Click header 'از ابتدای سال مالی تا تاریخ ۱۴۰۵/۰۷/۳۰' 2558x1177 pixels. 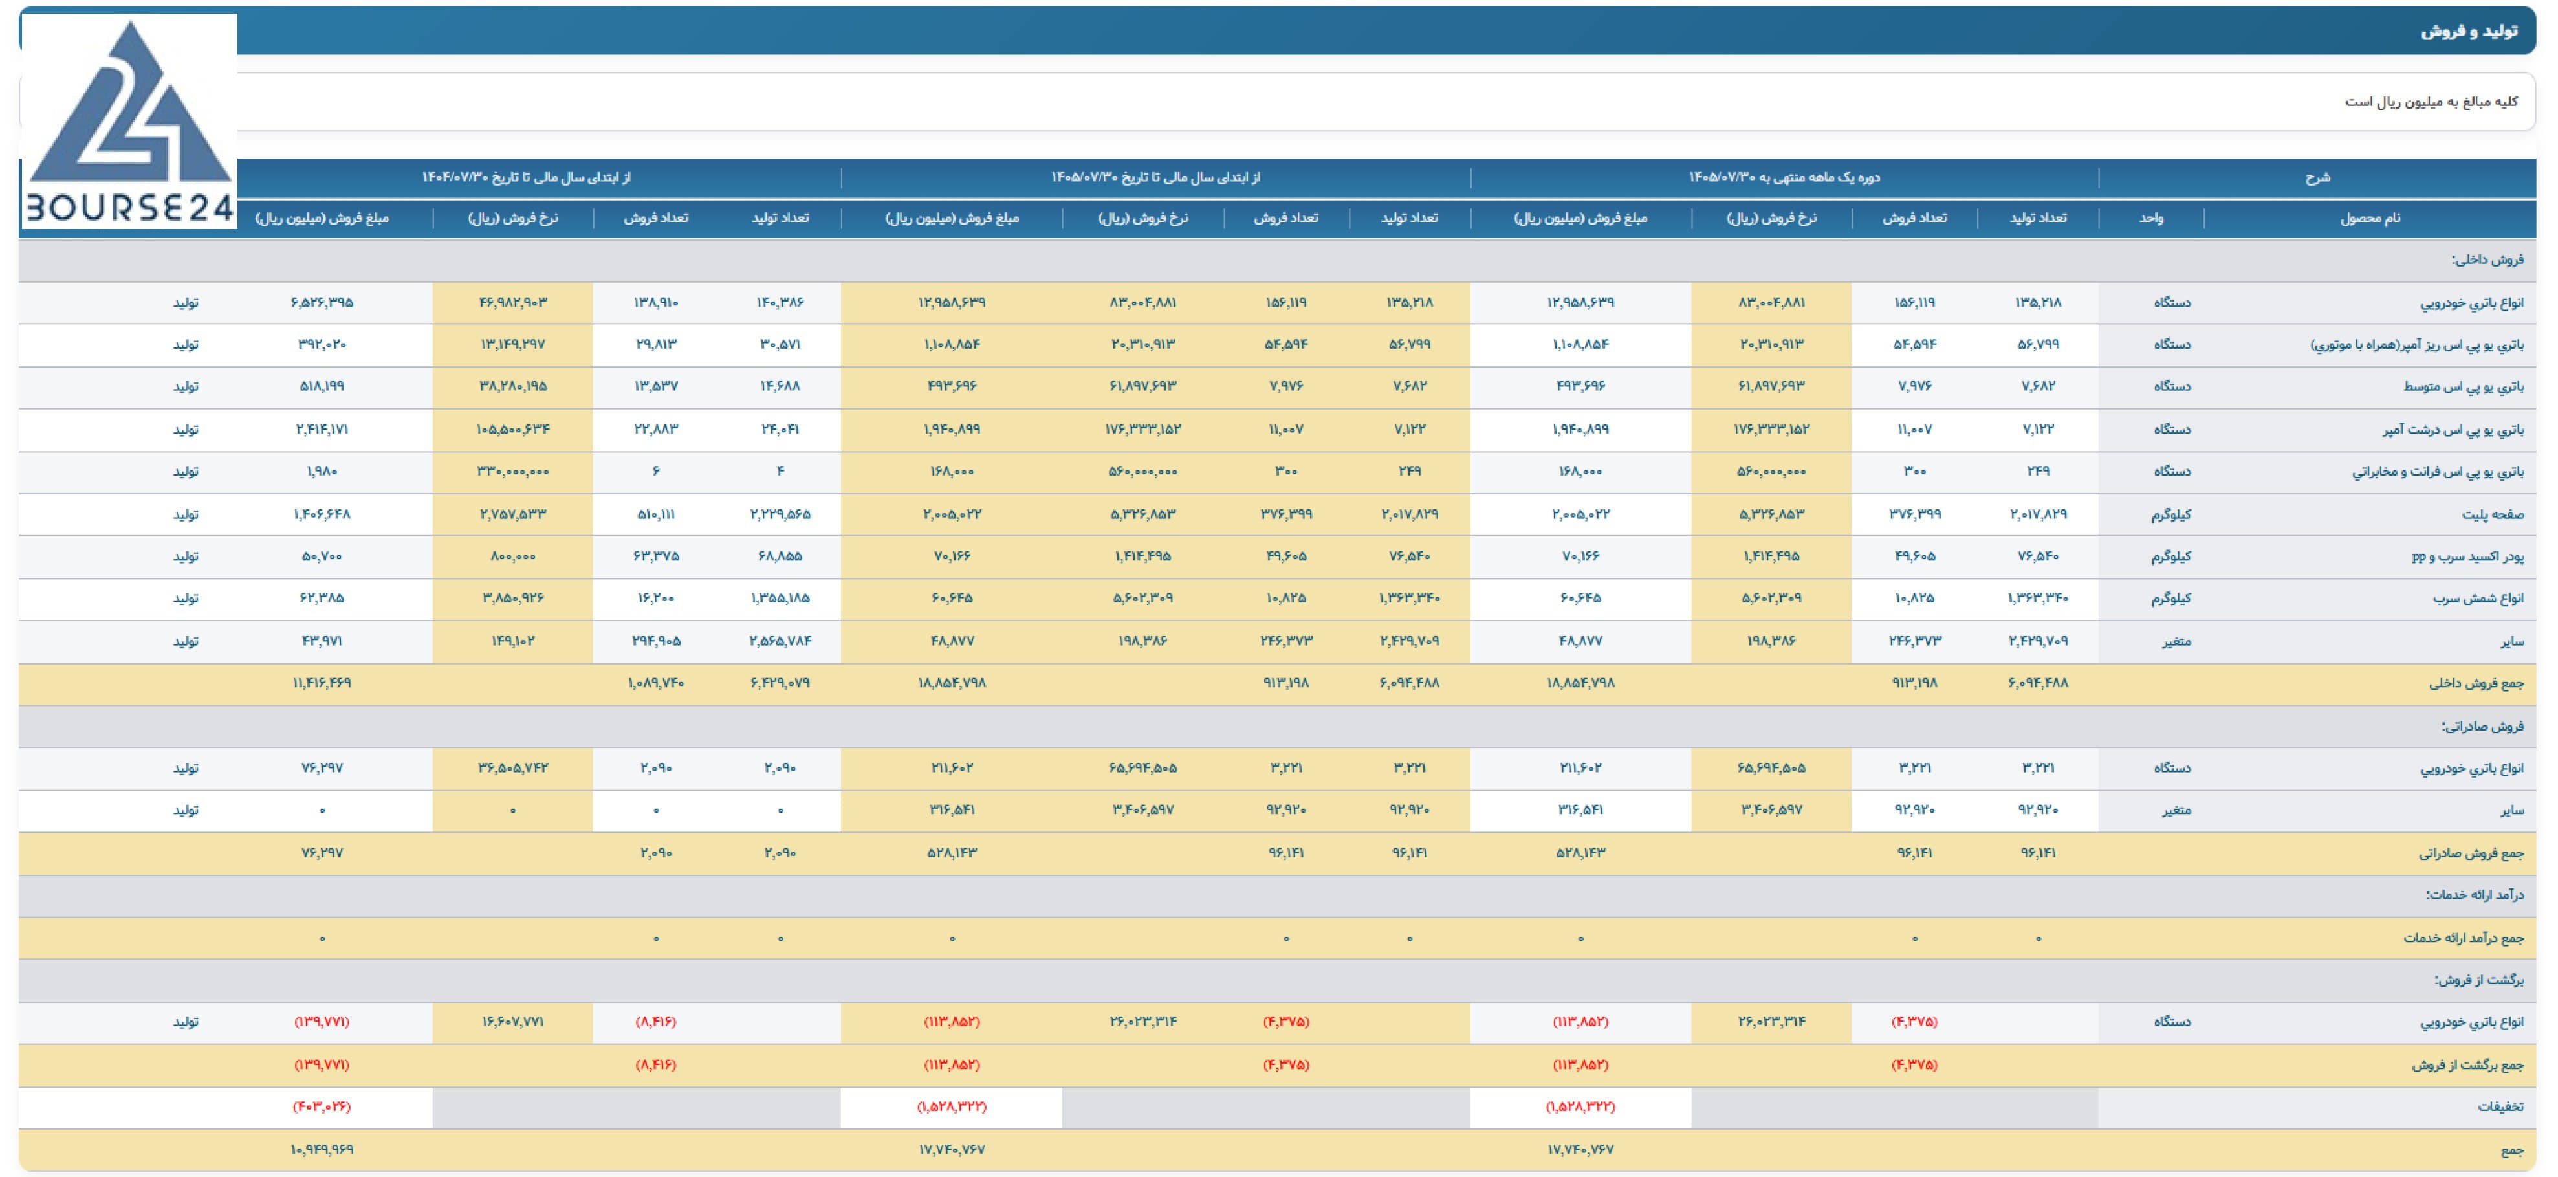(1156, 177)
